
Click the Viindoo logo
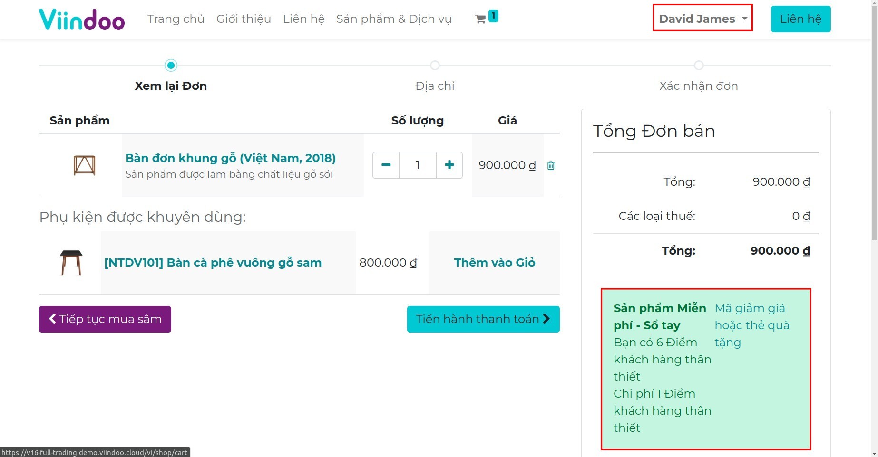82,19
